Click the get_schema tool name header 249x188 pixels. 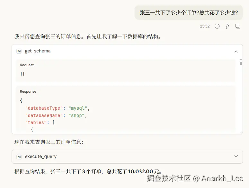click(38, 51)
